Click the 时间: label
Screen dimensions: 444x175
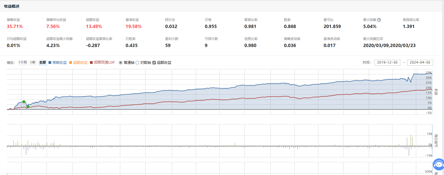point(367,62)
